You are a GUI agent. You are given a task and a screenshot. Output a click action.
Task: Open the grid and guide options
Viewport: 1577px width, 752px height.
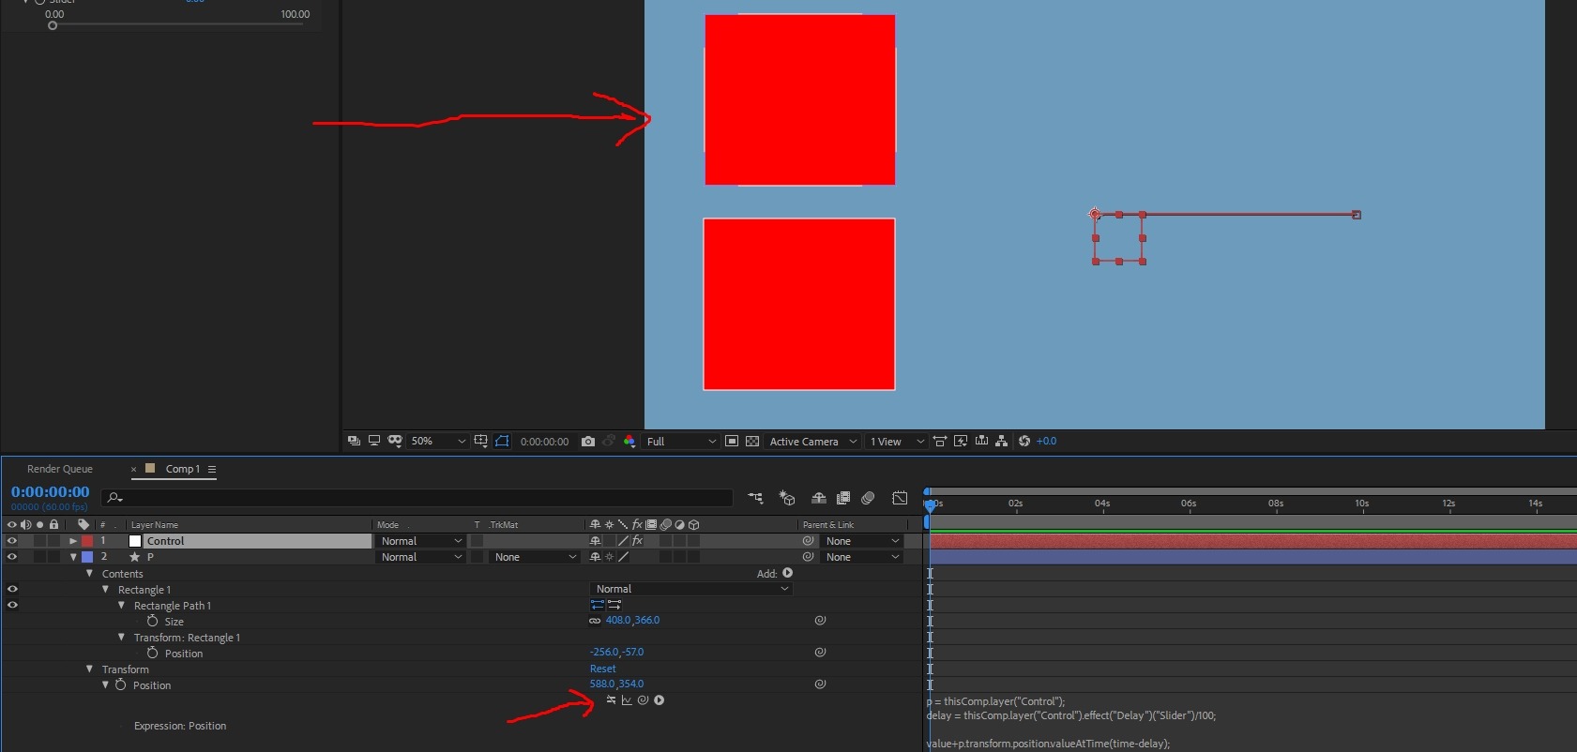(480, 441)
